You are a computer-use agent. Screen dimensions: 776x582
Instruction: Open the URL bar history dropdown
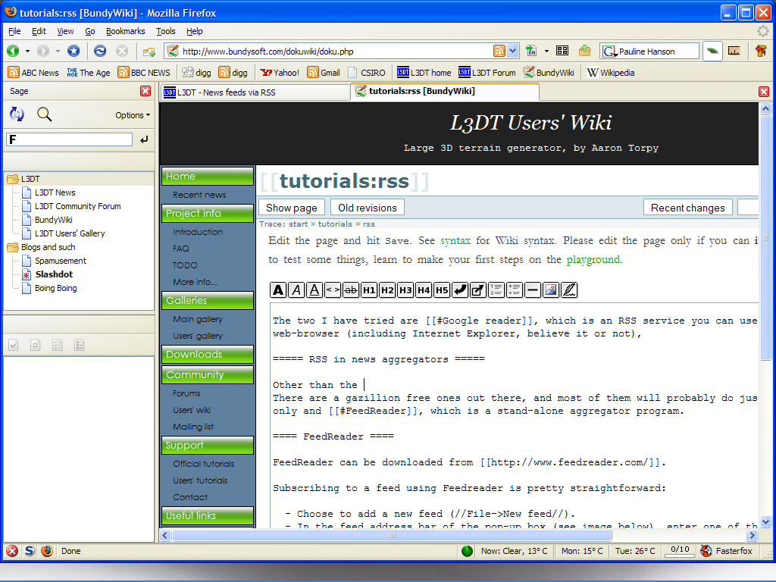tap(513, 51)
